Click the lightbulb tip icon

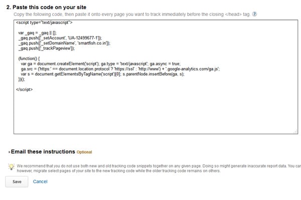pos(11,166)
